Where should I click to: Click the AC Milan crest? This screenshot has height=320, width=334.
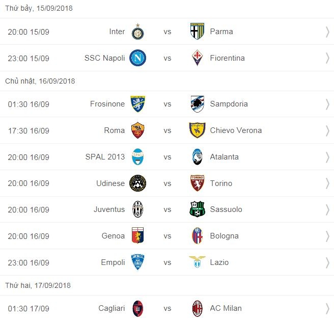[197, 308]
